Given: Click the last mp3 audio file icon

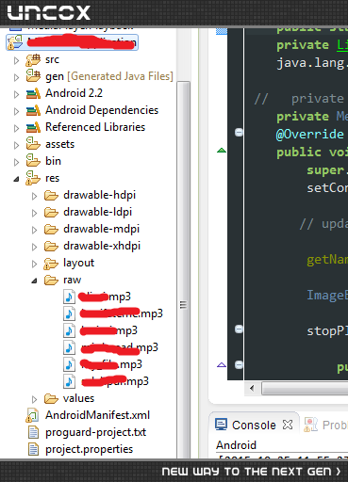Looking at the screenshot, I should coord(69,381).
